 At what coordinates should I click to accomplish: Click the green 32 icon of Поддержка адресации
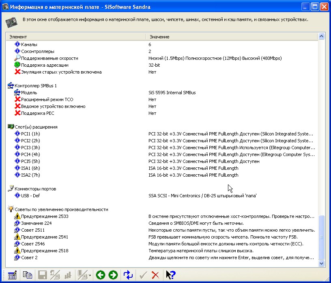point(17,65)
